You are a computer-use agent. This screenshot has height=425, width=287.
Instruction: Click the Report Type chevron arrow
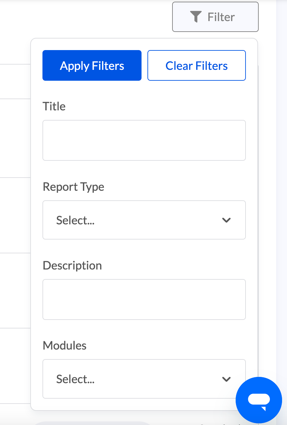click(226, 220)
